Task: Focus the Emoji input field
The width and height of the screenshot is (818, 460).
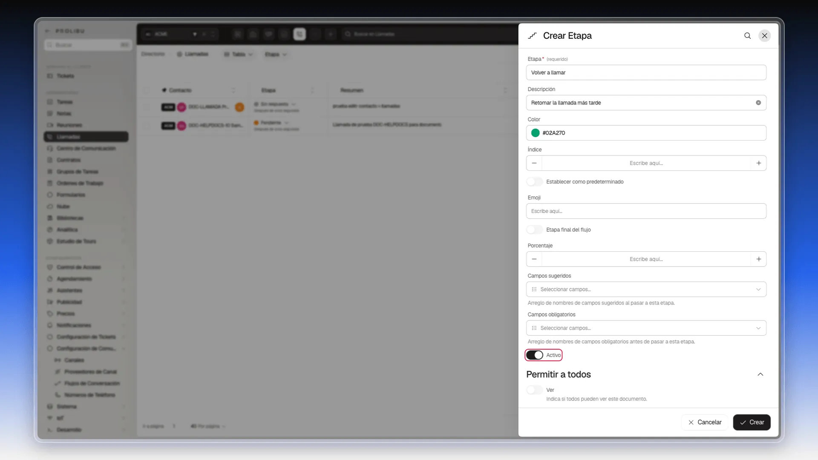Action: 646,211
